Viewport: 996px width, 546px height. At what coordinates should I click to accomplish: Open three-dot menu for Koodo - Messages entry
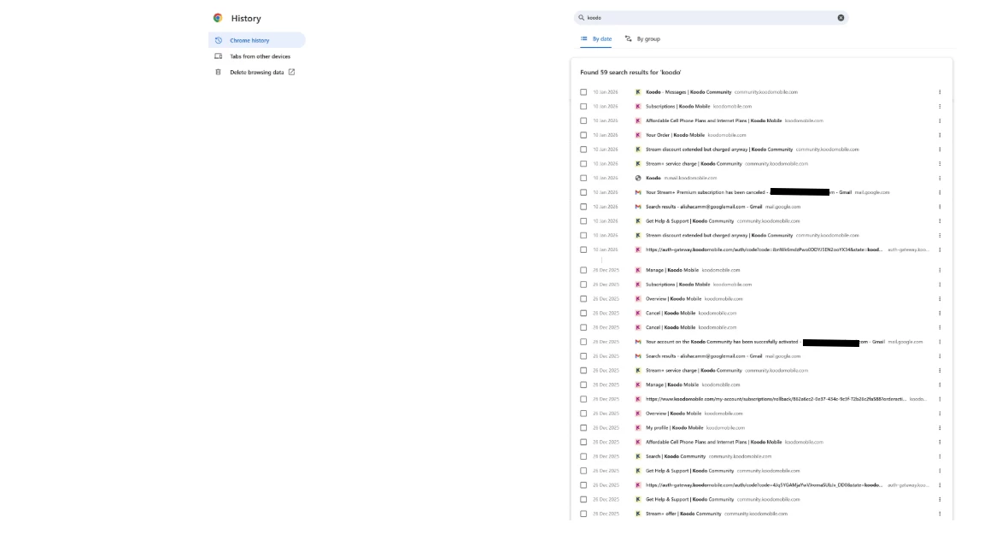(x=940, y=92)
